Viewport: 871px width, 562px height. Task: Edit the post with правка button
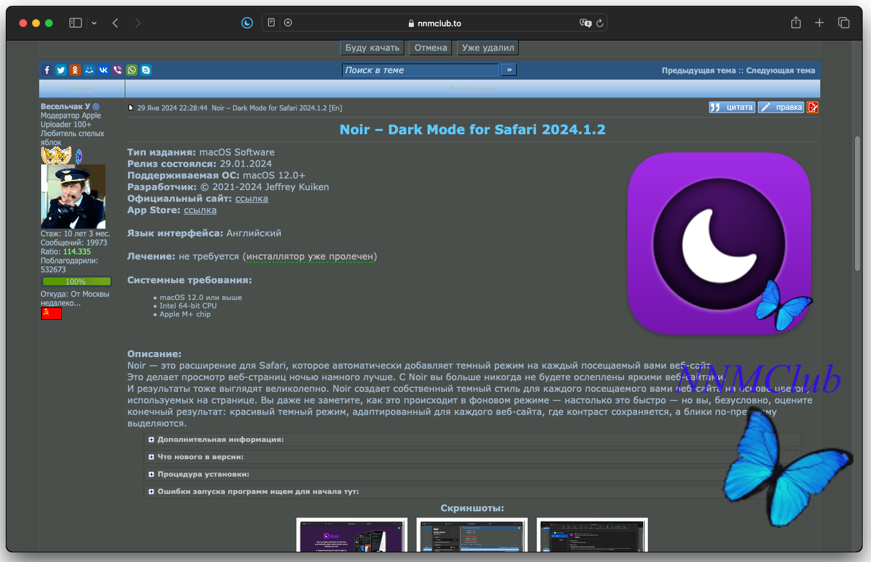pyautogui.click(x=781, y=107)
